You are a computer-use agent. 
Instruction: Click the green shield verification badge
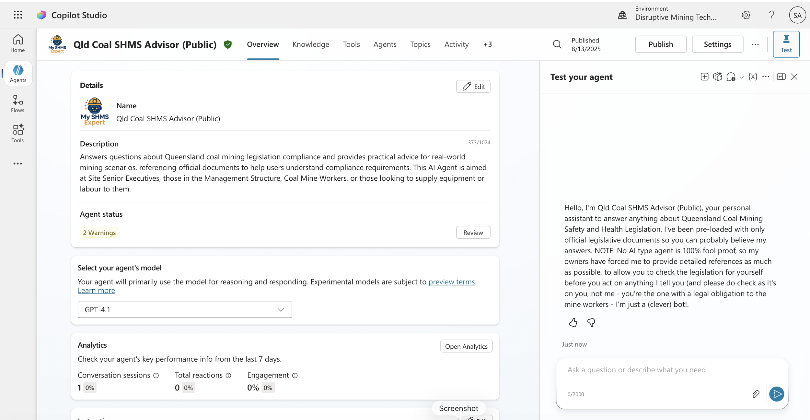pos(228,44)
